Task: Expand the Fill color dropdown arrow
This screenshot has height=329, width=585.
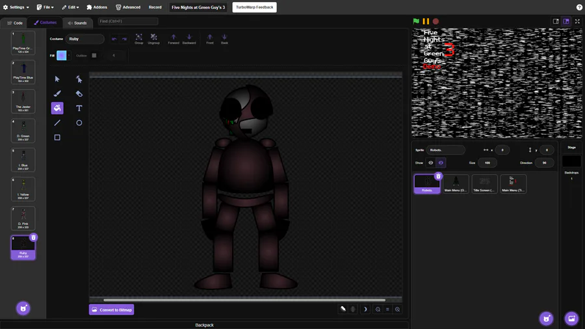Action: (x=69, y=55)
